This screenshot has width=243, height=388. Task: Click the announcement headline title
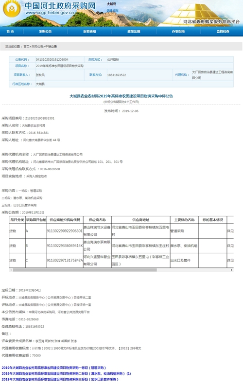click(x=121, y=96)
